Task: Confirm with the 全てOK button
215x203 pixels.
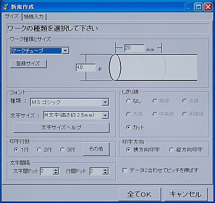Action: tap(139, 194)
